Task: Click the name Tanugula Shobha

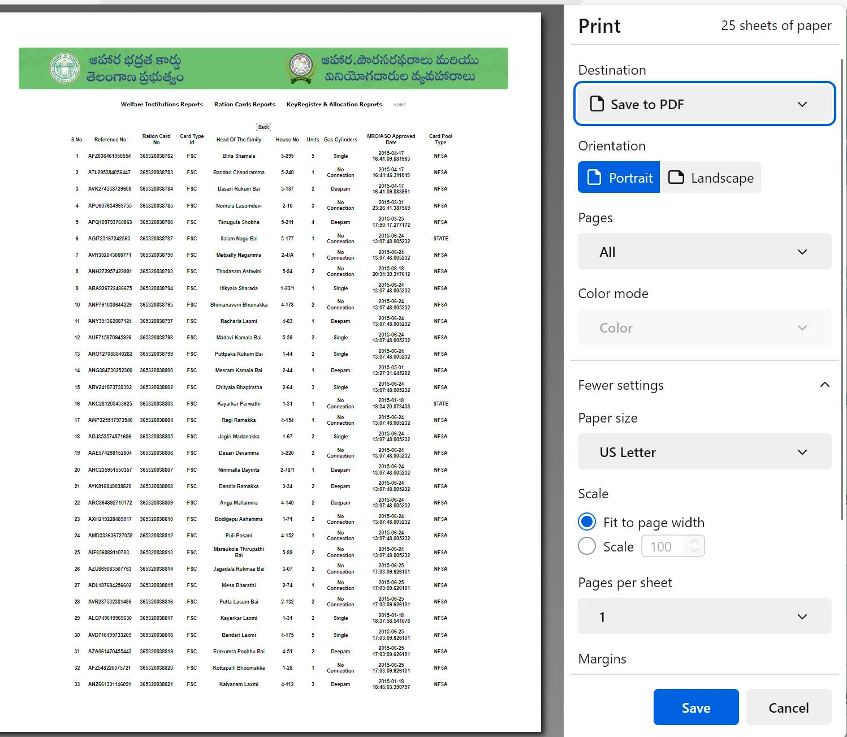Action: 239,222
